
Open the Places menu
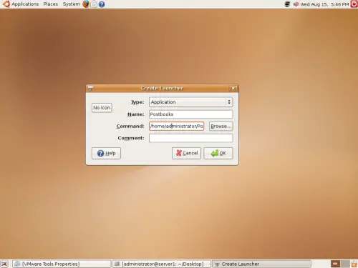coord(51,4)
